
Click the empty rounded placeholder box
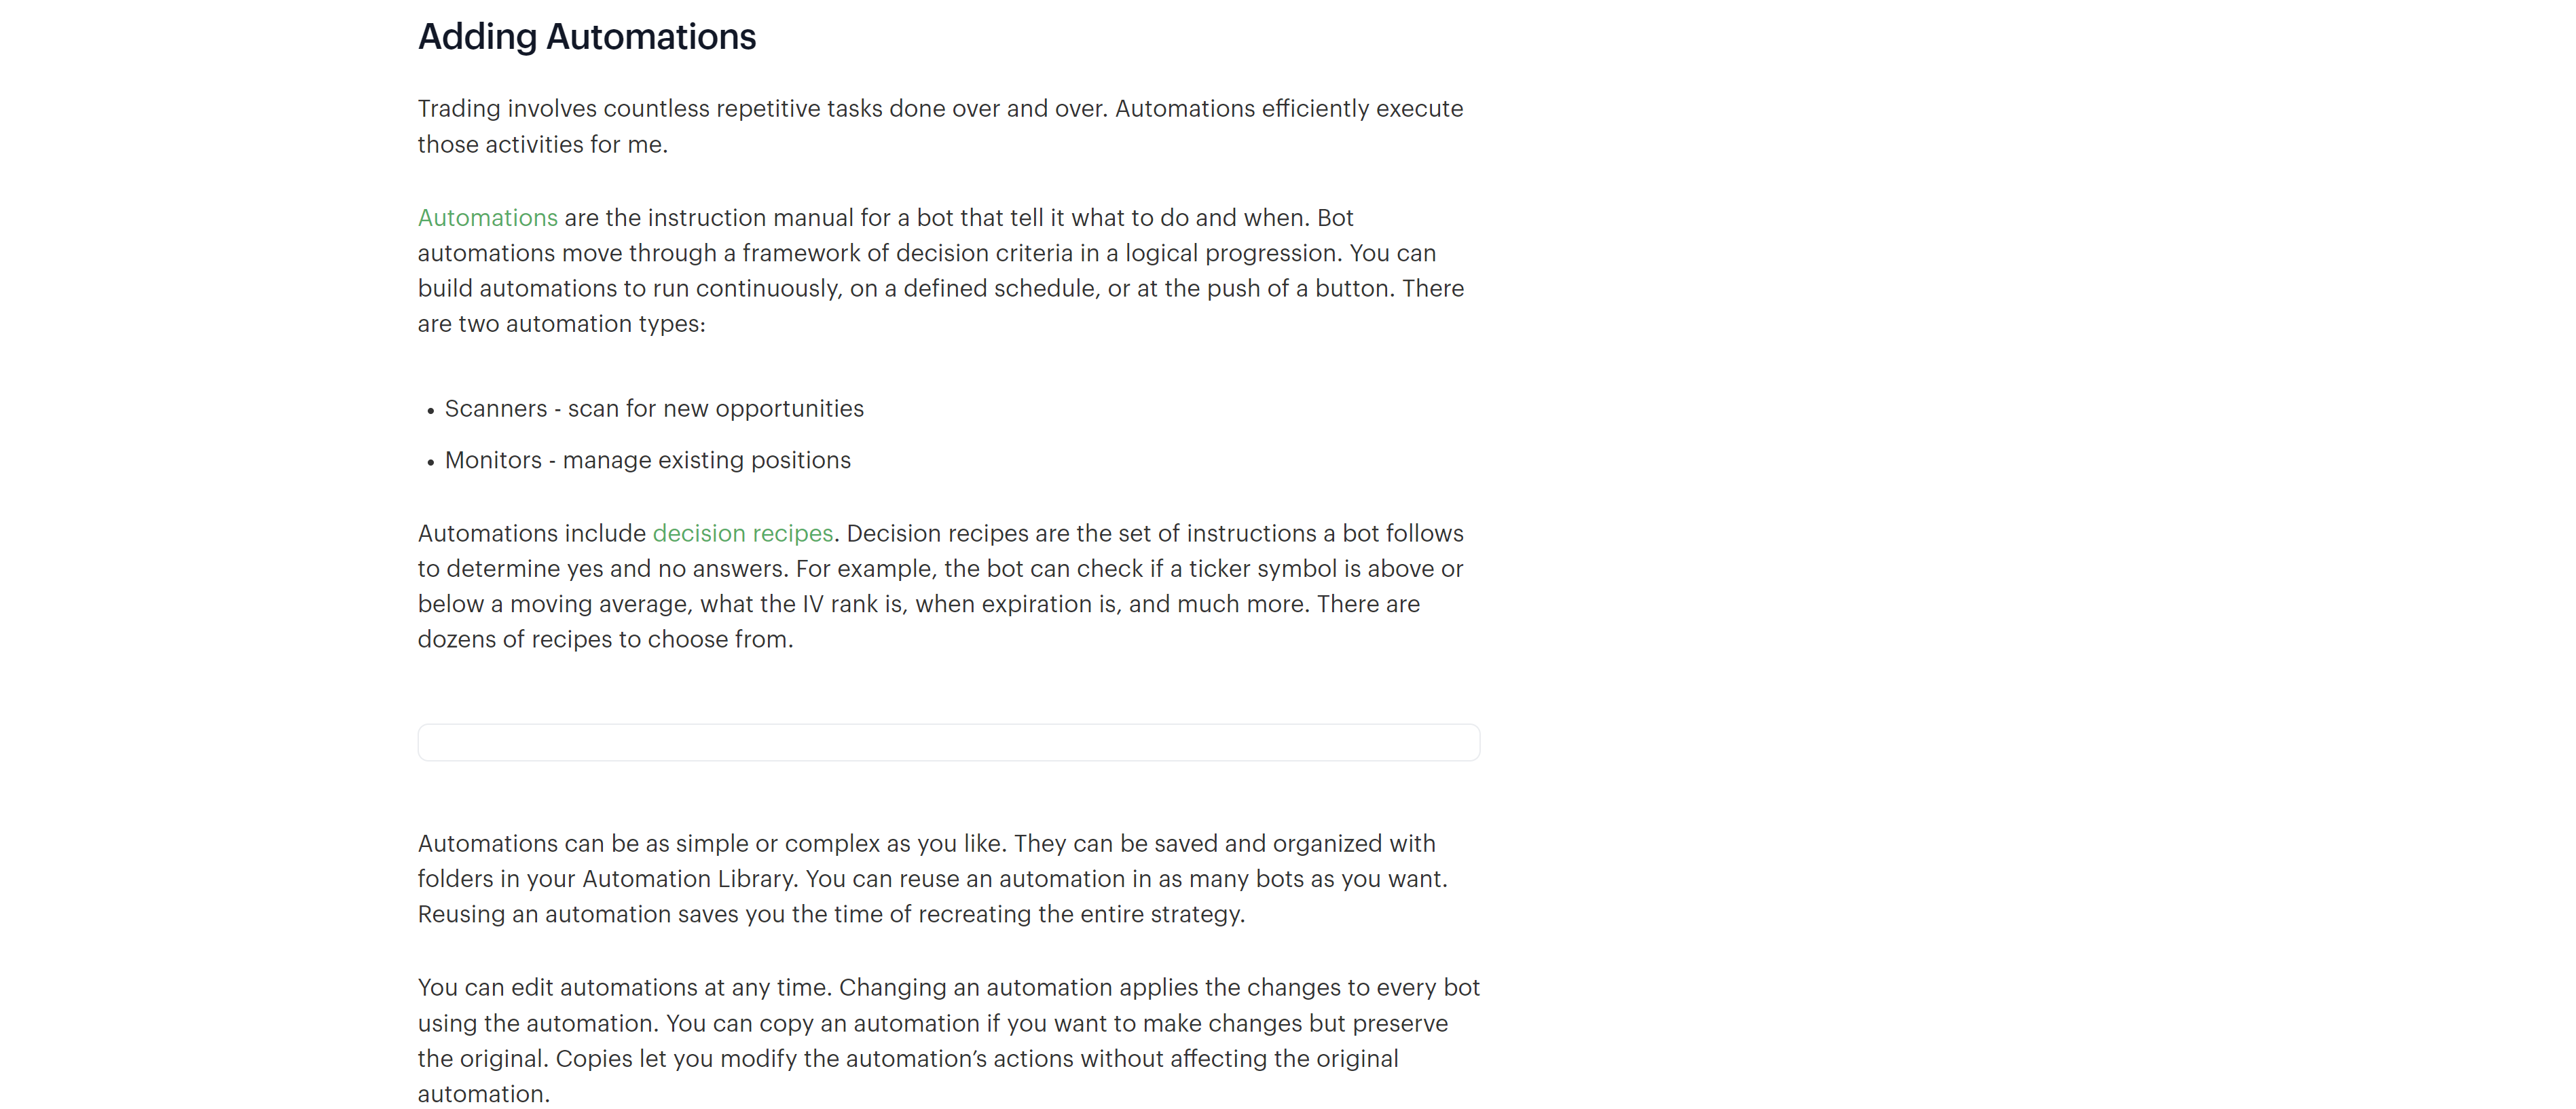tap(948, 743)
